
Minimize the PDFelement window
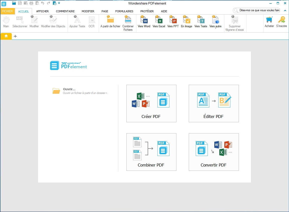[x=270, y=3]
